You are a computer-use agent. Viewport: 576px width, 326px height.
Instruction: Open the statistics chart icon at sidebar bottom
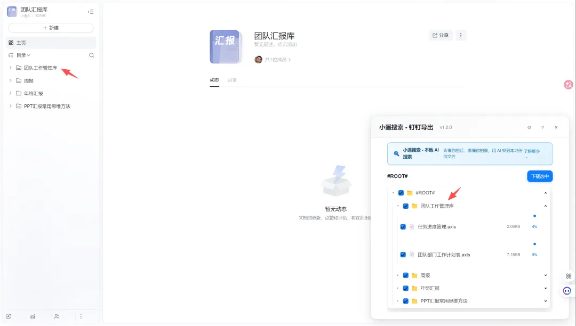(33, 316)
